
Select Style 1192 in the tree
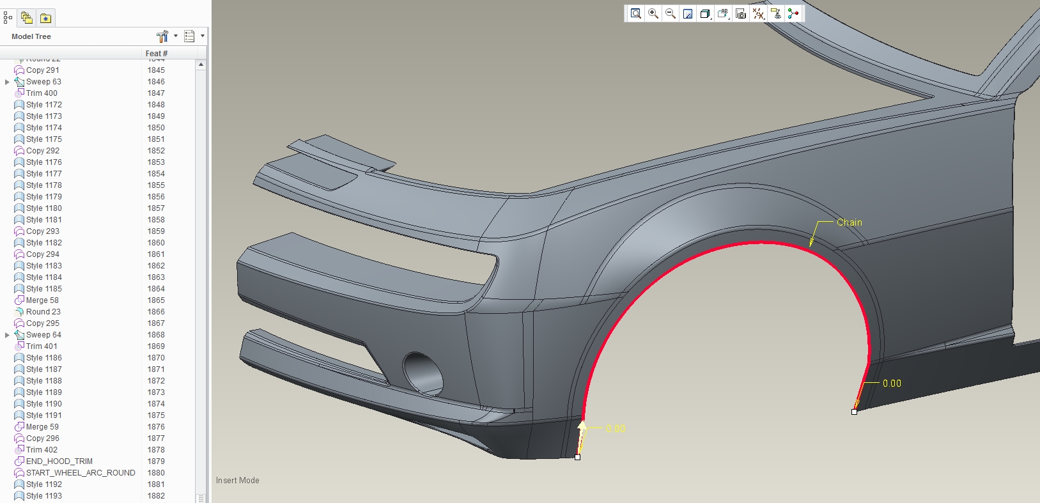[x=44, y=484]
